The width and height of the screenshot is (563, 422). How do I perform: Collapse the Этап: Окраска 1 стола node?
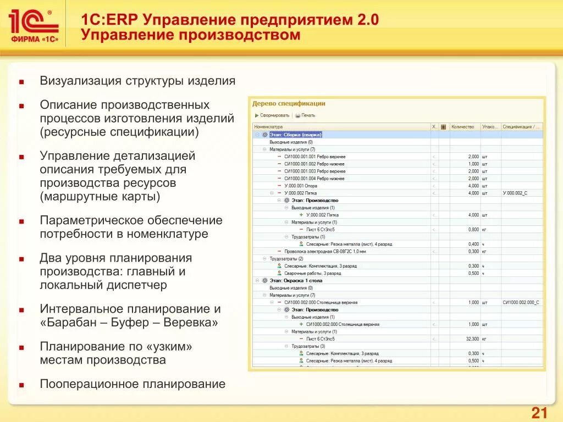point(257,281)
